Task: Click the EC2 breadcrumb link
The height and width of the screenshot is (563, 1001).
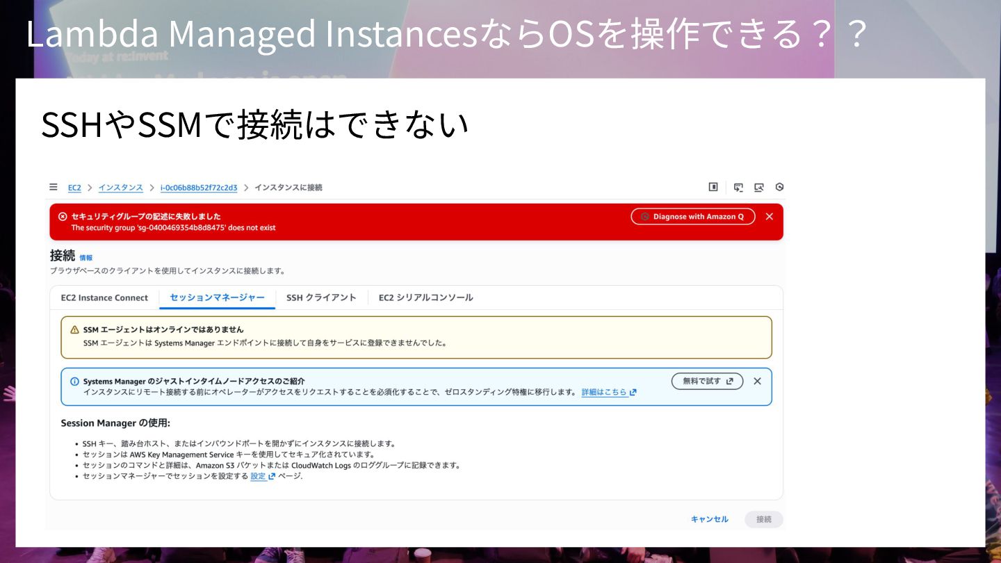Action: tap(74, 188)
